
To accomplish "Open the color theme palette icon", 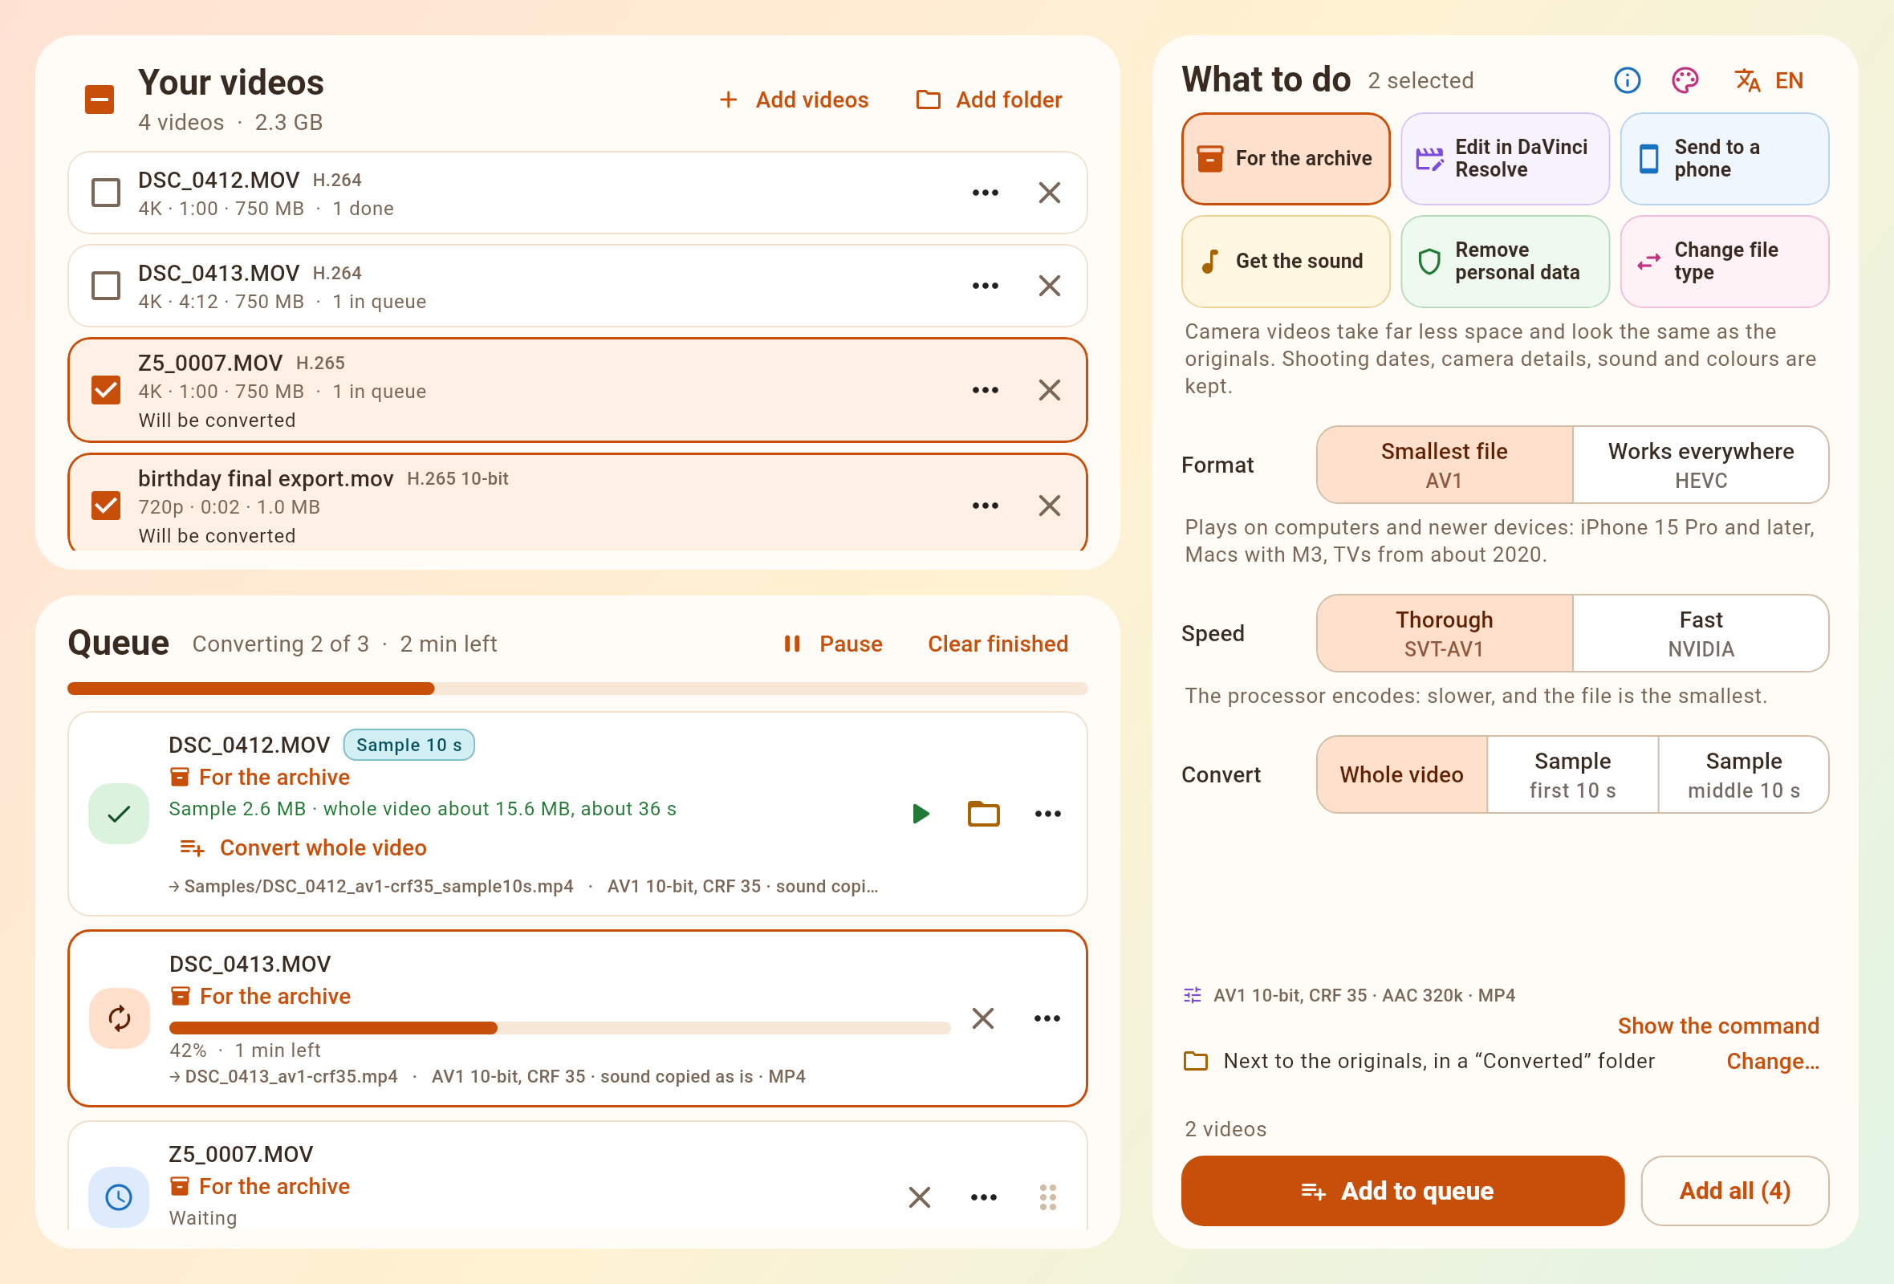I will tap(1685, 79).
